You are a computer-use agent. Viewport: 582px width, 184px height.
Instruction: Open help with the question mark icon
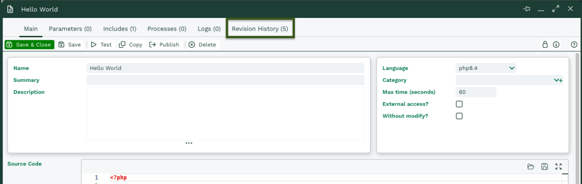(x=574, y=45)
